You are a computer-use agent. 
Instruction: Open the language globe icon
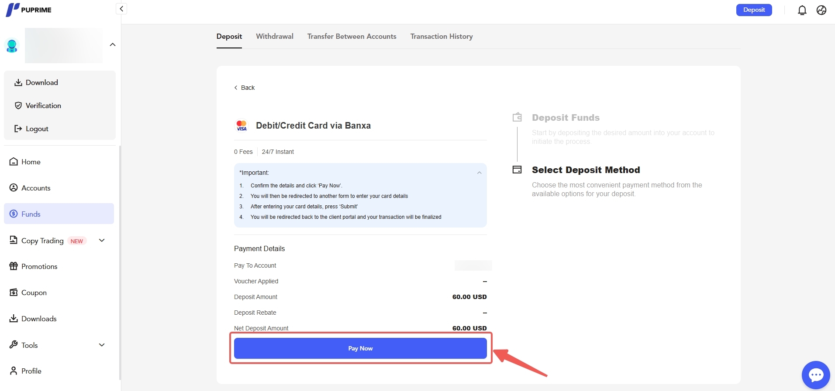(x=821, y=10)
